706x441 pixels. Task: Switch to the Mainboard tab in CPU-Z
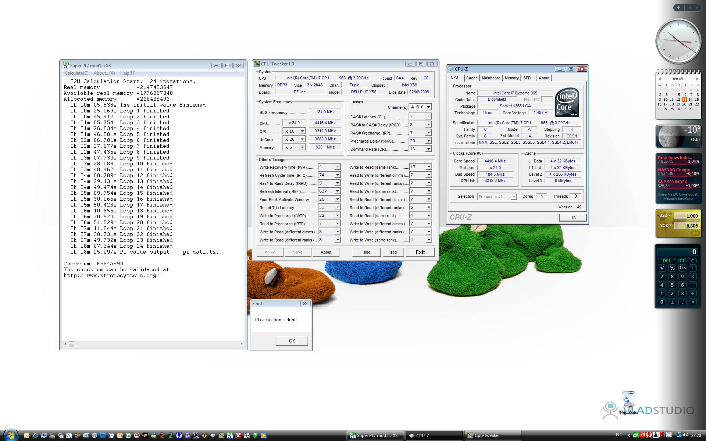[491, 78]
